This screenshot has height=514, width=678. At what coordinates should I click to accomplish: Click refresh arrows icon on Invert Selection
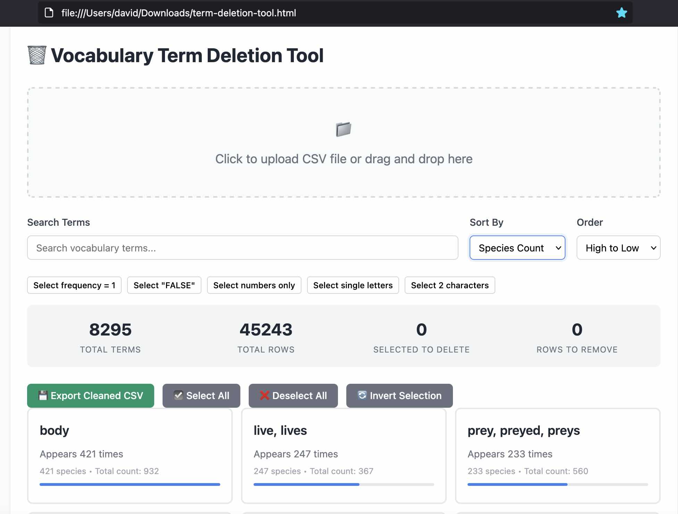tap(362, 395)
